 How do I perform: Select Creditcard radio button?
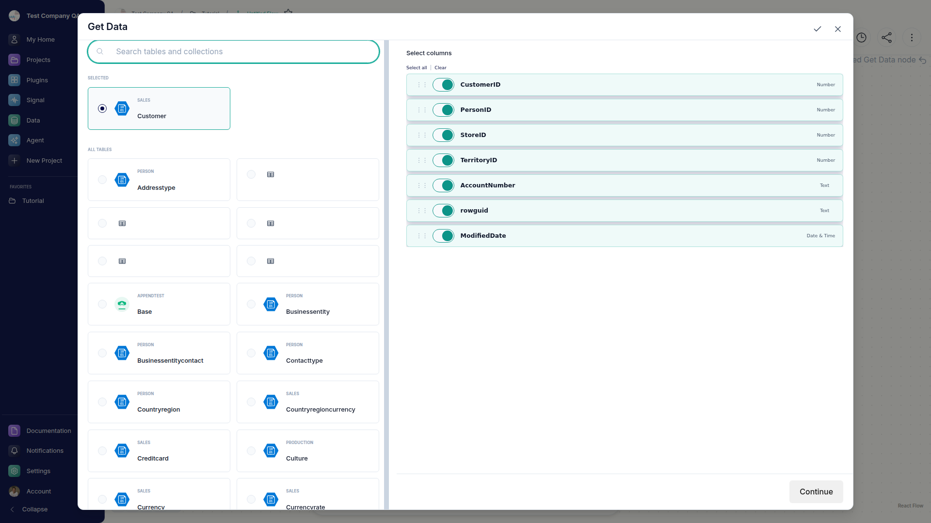click(102, 451)
